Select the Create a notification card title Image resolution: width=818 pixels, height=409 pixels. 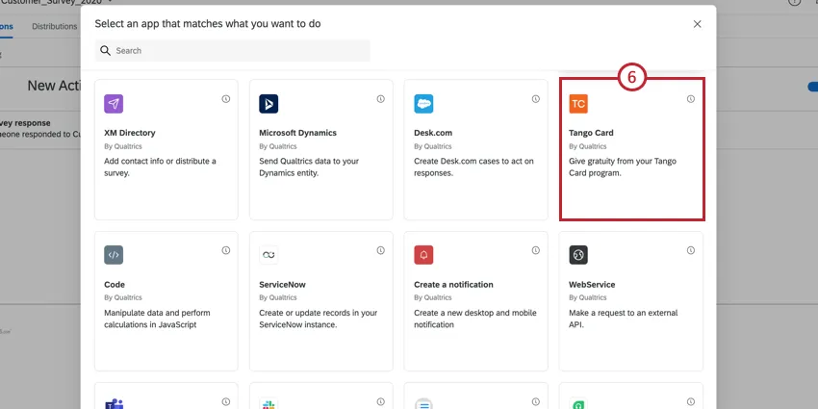tap(453, 285)
